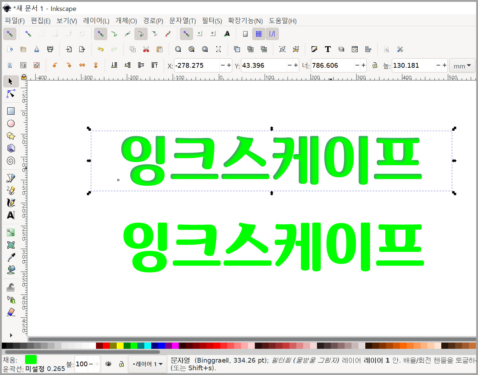This screenshot has width=478, height=375.
Task: Toggle snap to page border
Action: [x=245, y=34]
